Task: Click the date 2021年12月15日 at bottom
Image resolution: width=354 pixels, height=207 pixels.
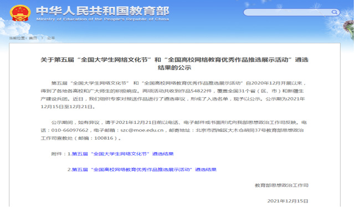Action: click(288, 201)
